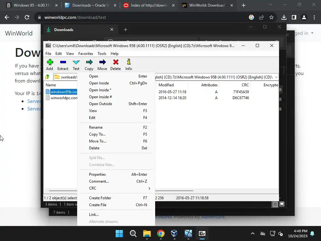This screenshot has width=321, height=241.
Task: Bookmark this page with star icon
Action: pyautogui.click(x=271, y=18)
